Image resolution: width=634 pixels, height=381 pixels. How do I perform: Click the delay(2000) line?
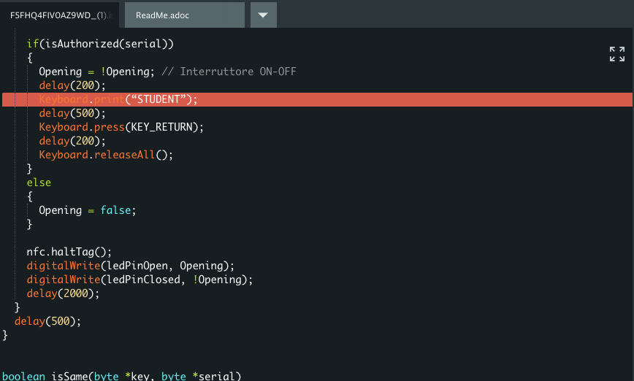pos(63,293)
